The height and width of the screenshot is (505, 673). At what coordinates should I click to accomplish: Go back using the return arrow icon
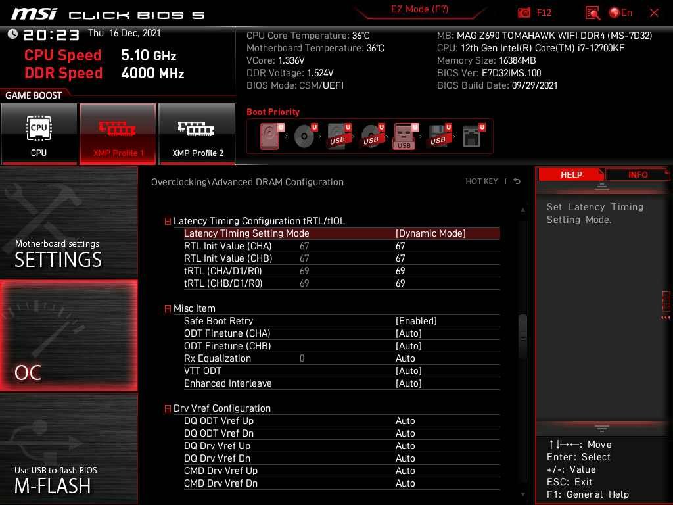[x=517, y=181]
